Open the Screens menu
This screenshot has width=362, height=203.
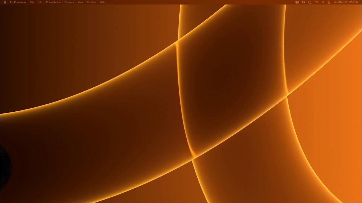pyautogui.click(x=69, y=2)
